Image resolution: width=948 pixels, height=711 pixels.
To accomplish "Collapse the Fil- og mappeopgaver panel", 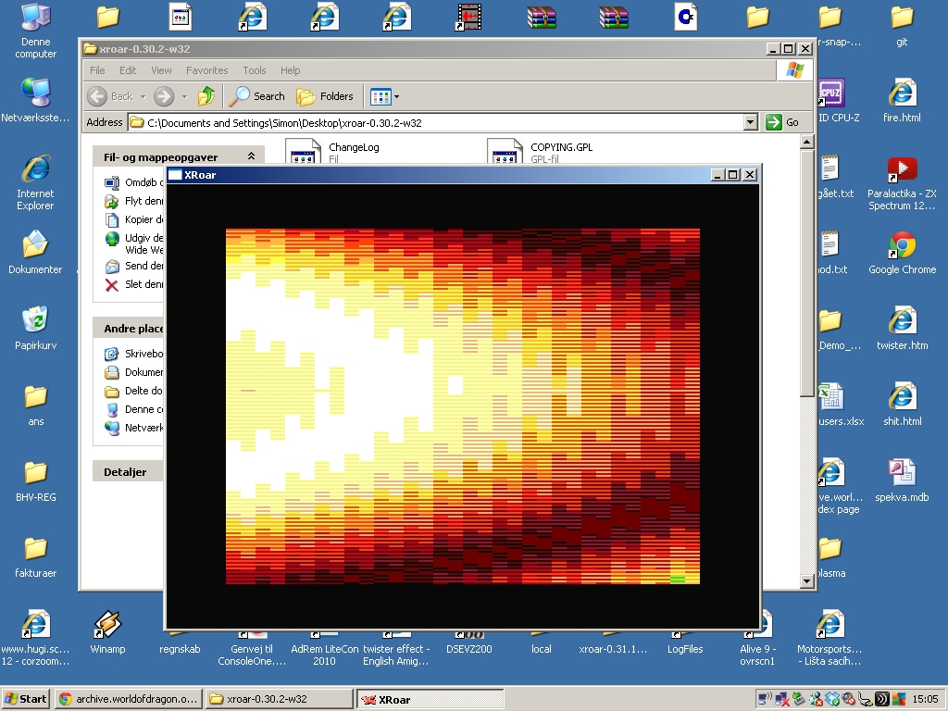I will click(x=251, y=157).
